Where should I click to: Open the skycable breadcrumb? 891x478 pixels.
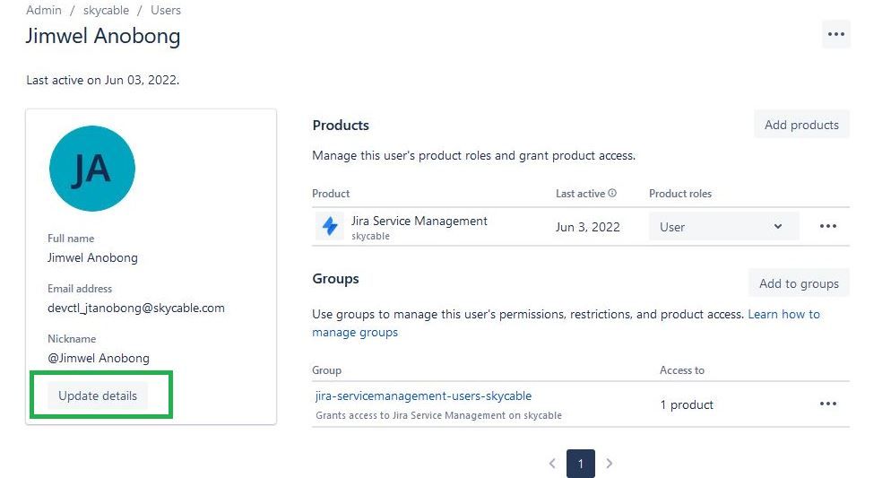click(107, 10)
